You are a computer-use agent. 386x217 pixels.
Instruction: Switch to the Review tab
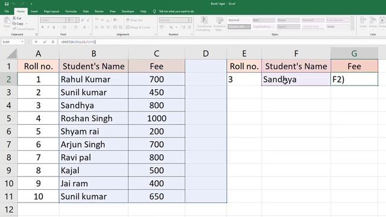[99, 11]
